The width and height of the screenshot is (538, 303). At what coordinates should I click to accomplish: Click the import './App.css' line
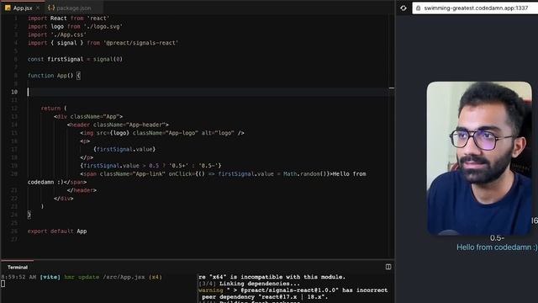[57, 35]
